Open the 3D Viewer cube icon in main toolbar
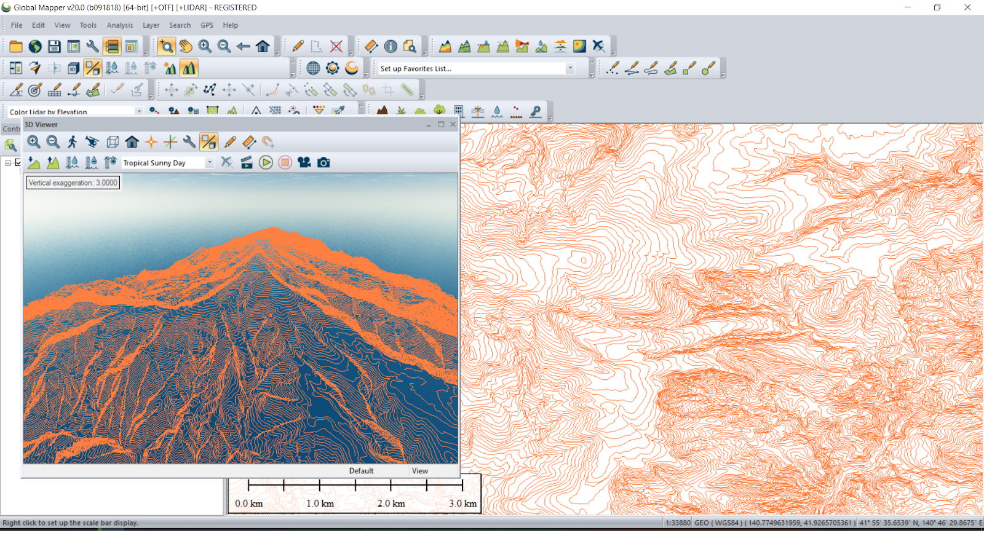This screenshot has width=984, height=533. pos(73,68)
